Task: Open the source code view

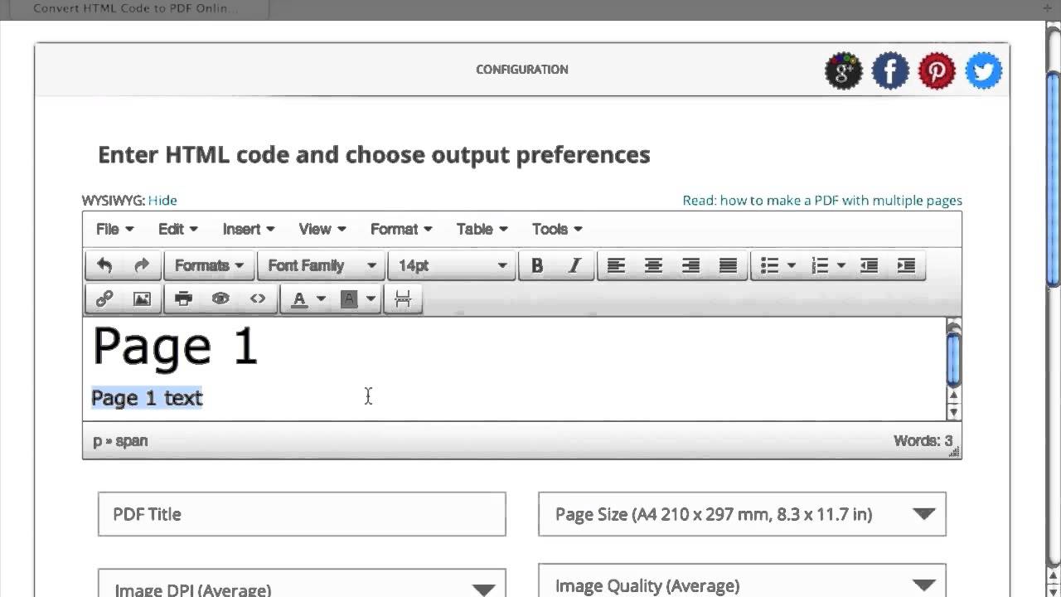Action: (258, 298)
